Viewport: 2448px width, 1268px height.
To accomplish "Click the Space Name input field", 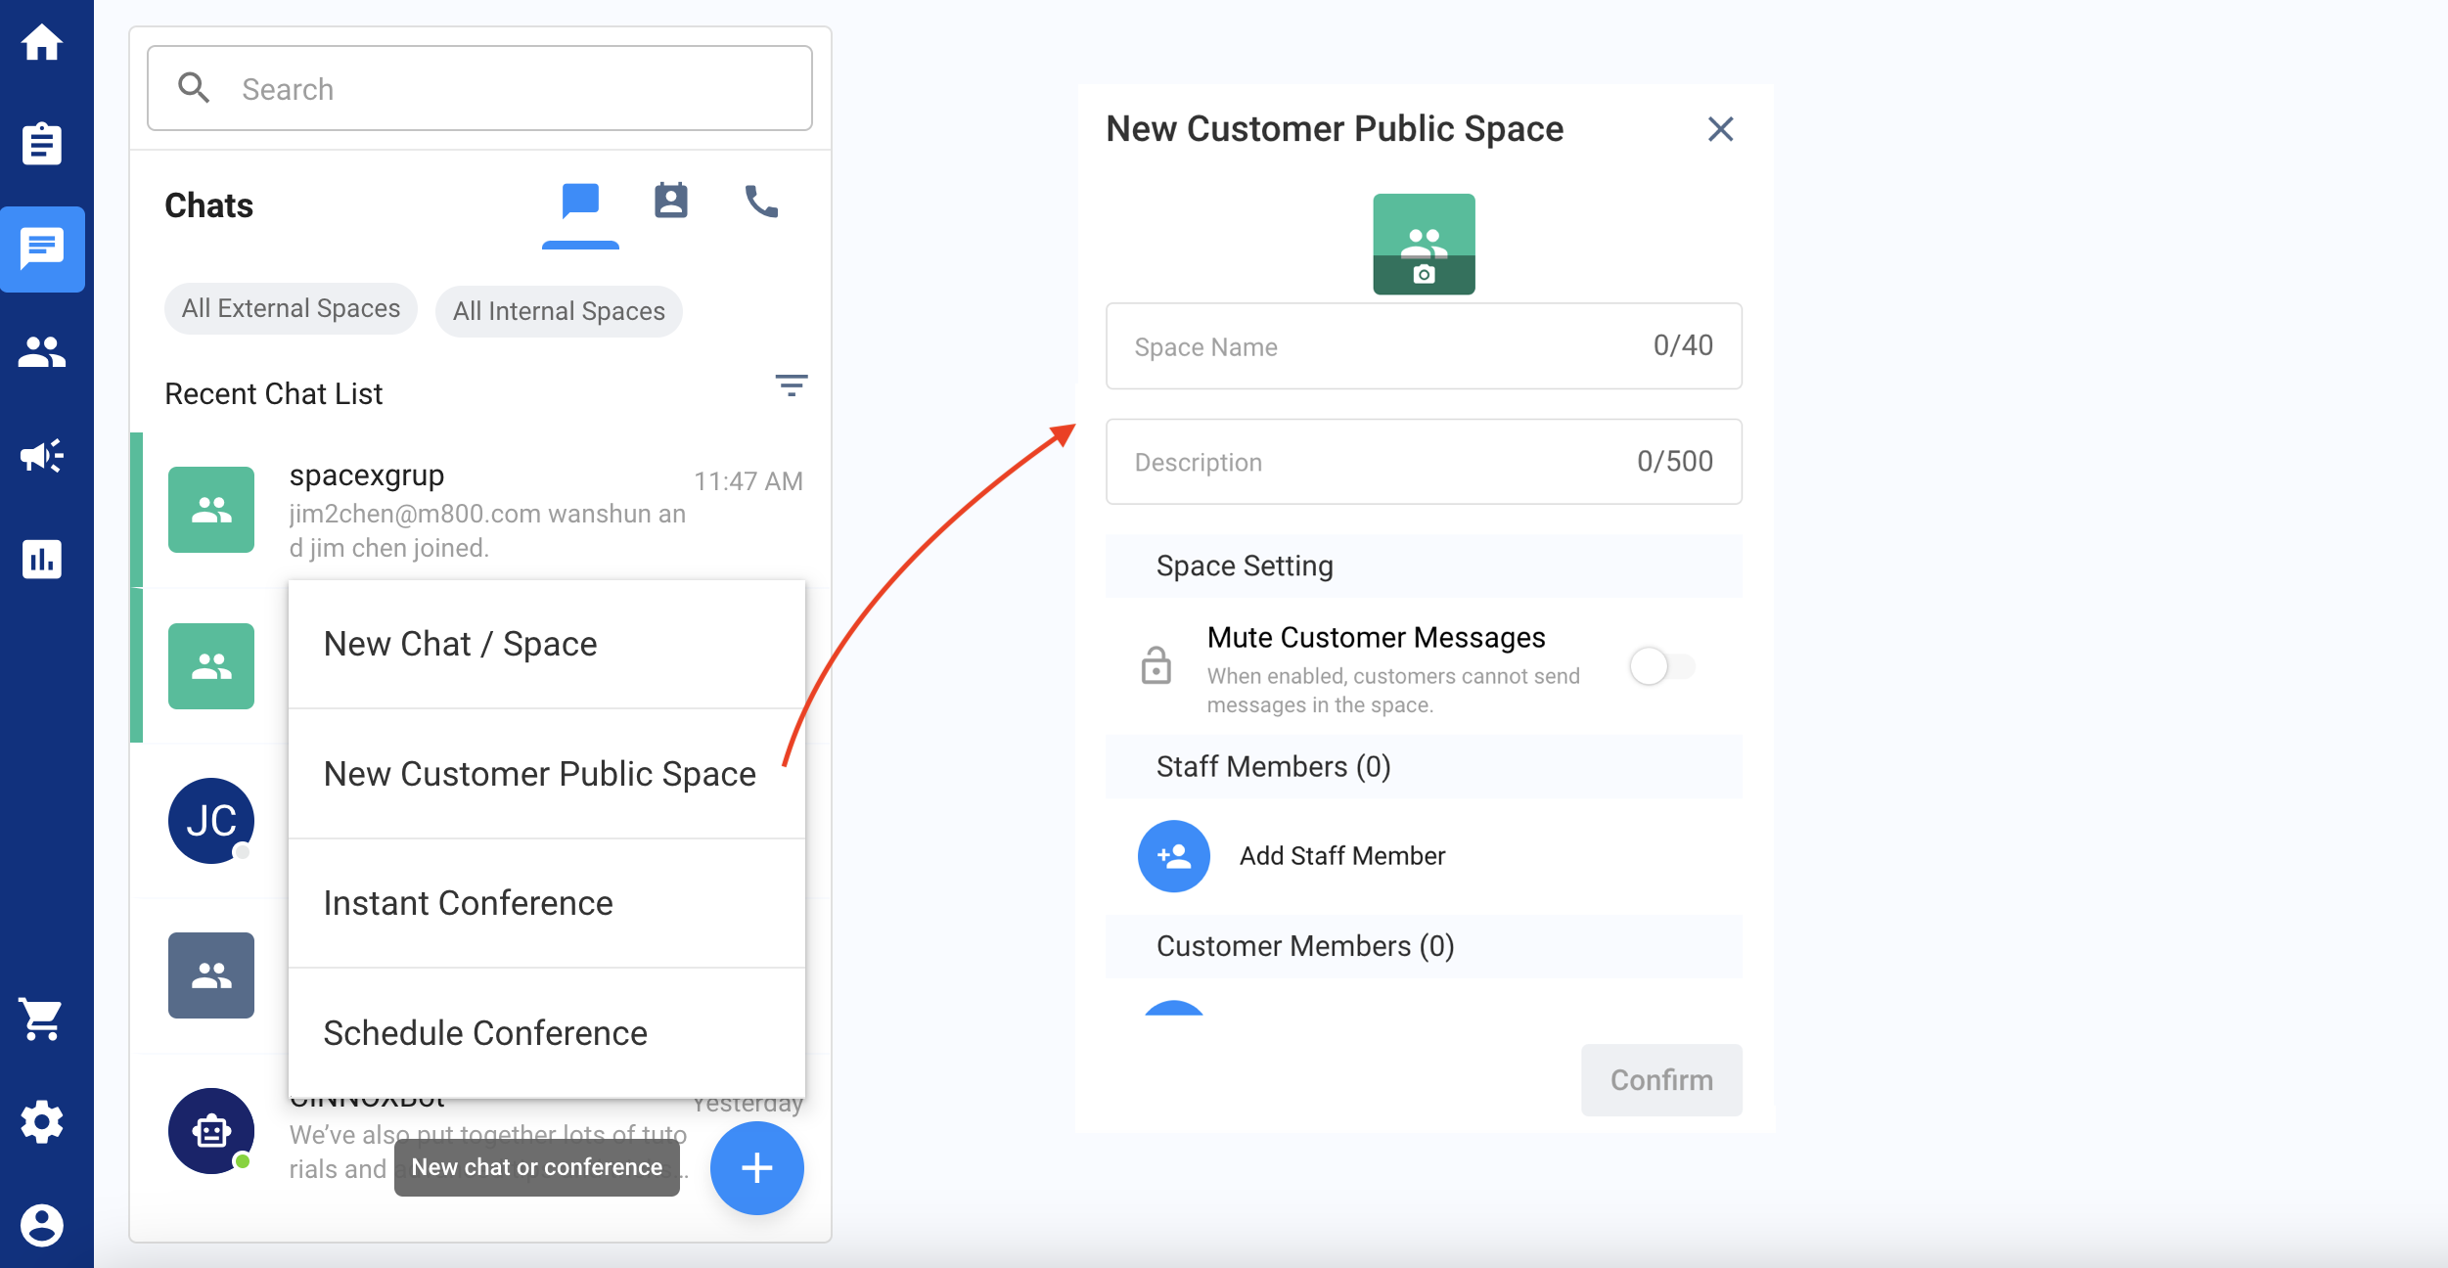I will (1420, 346).
